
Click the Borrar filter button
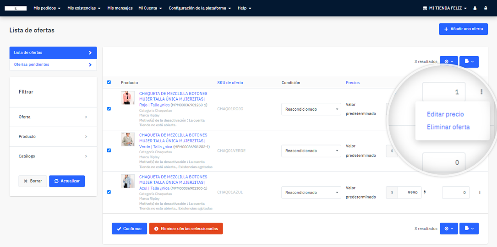click(x=33, y=181)
